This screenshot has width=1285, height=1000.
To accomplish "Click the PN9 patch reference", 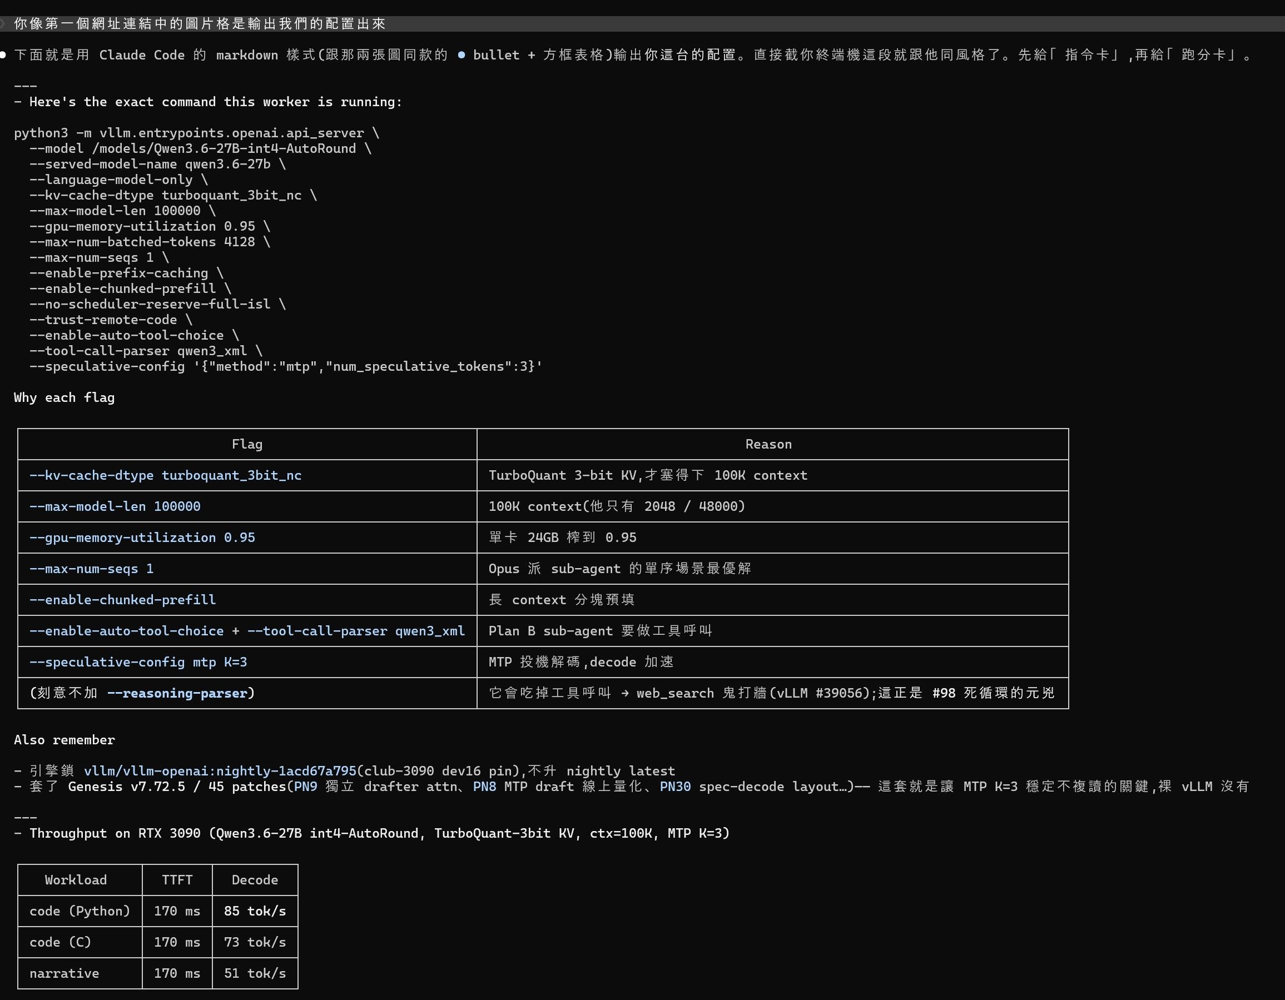I will (306, 787).
